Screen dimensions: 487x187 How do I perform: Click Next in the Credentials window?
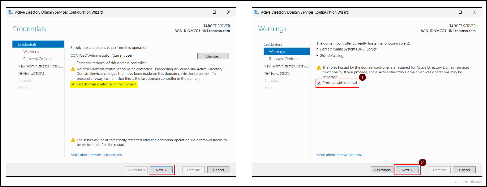[x=161, y=170]
